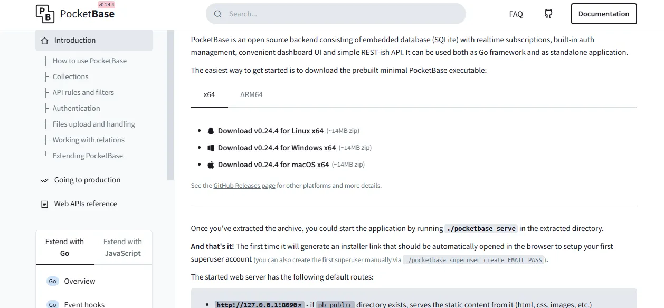The image size is (664, 308).
Task: Switch to Extend with JavaScript tab
Action: tap(122, 247)
